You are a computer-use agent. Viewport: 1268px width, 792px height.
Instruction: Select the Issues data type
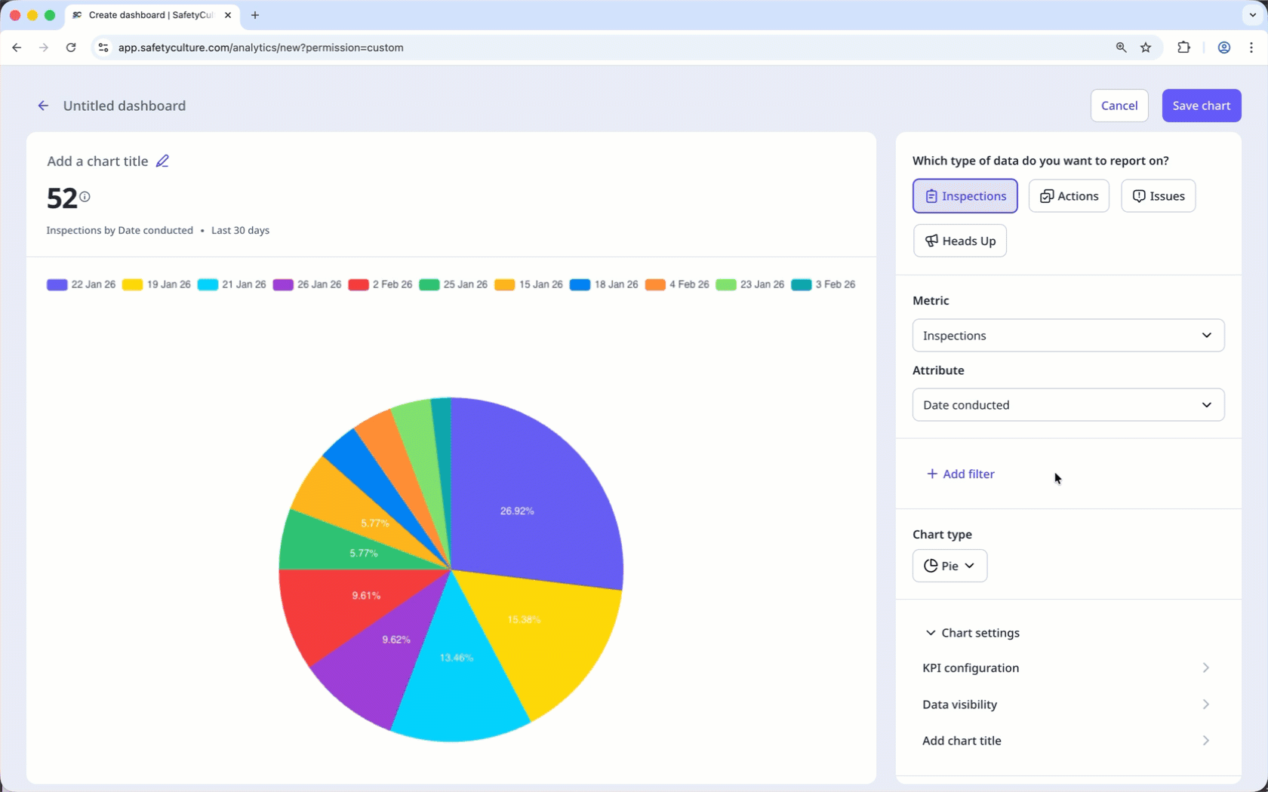[1158, 196]
